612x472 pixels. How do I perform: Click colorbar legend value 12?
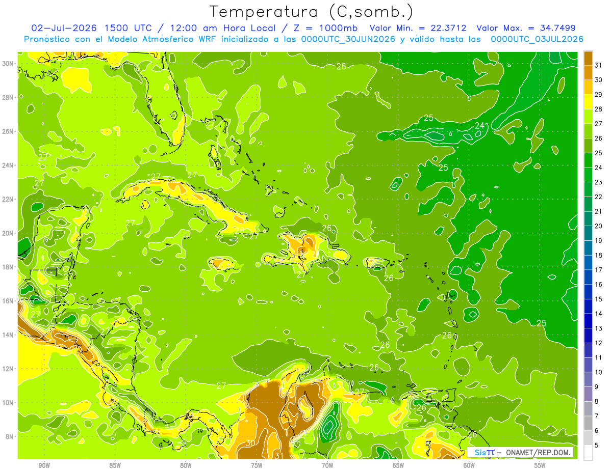point(599,343)
